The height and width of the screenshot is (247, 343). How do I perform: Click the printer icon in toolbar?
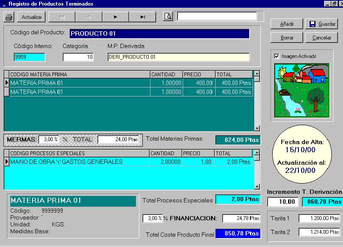[9, 17]
